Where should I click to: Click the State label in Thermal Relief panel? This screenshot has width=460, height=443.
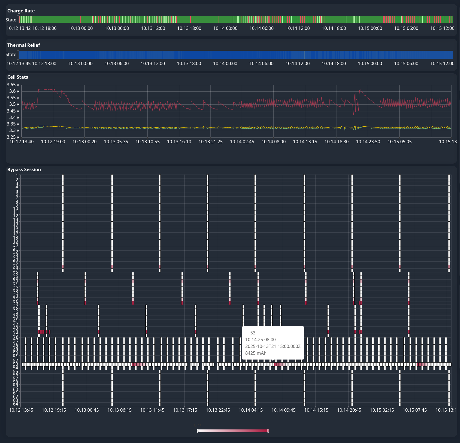[x=11, y=54]
